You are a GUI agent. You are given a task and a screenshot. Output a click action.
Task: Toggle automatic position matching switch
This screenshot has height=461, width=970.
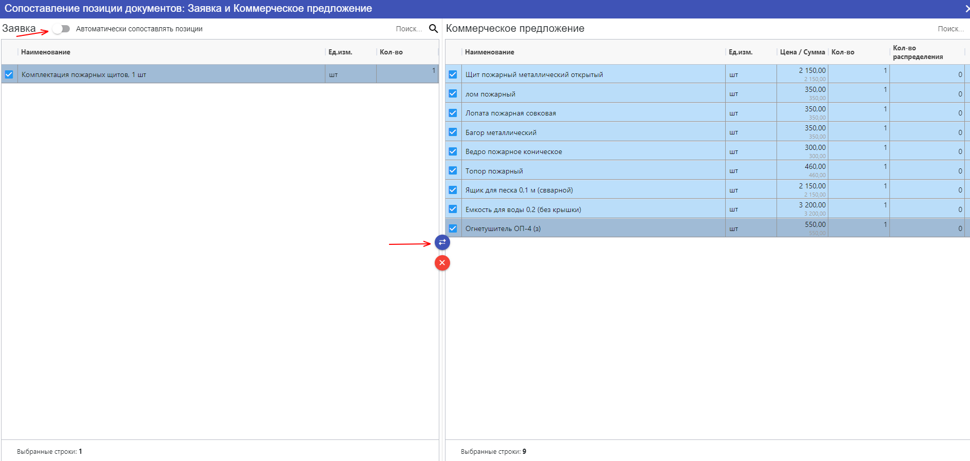[61, 29]
